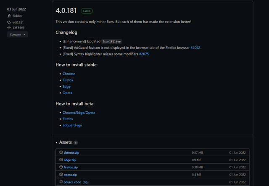Open issue #2075 link
The height and width of the screenshot is (186, 269).
coord(144,54)
